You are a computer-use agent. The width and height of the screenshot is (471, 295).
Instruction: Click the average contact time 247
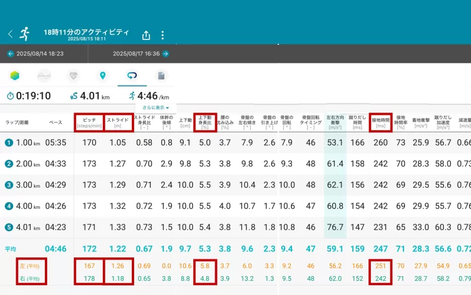click(380, 248)
